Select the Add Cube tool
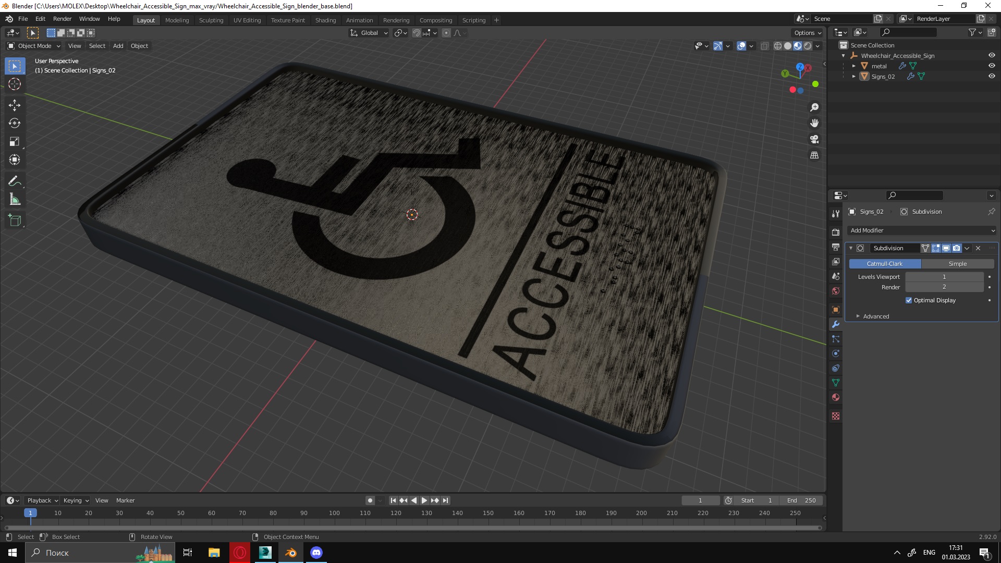The width and height of the screenshot is (1001, 563). (x=15, y=221)
